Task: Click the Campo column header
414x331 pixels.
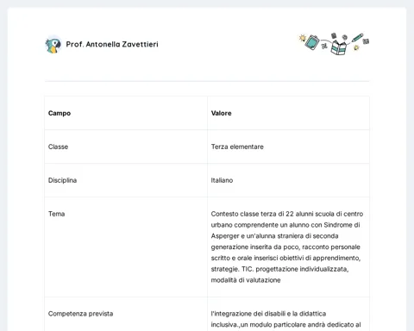Action: pyautogui.click(x=60, y=113)
